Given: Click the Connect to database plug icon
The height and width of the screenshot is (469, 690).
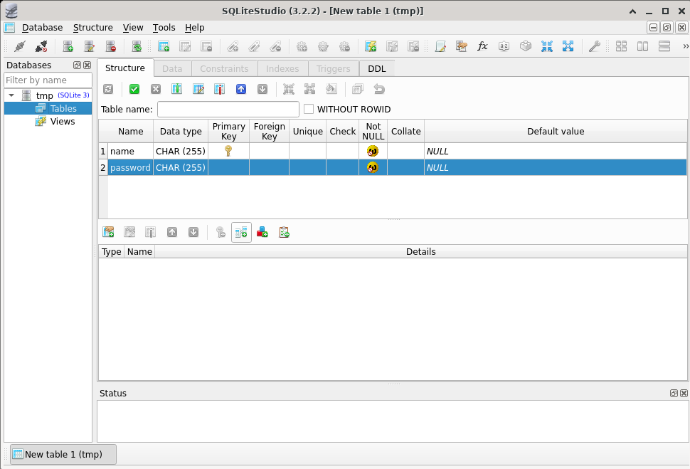Looking at the screenshot, I should pos(20,46).
